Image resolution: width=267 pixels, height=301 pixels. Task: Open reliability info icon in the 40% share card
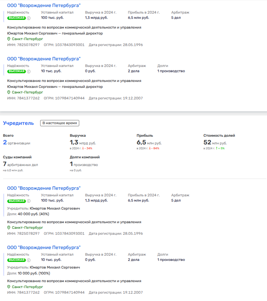coord(29,201)
